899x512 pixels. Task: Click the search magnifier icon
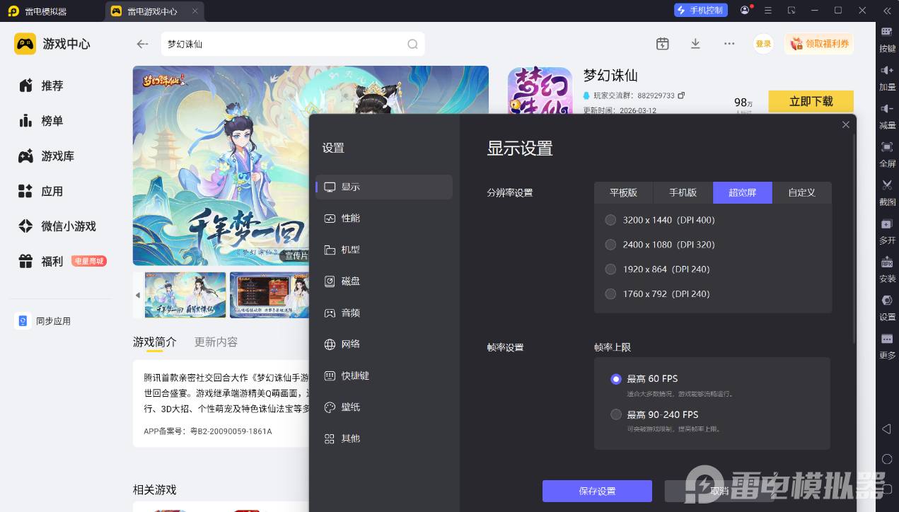[x=412, y=44]
